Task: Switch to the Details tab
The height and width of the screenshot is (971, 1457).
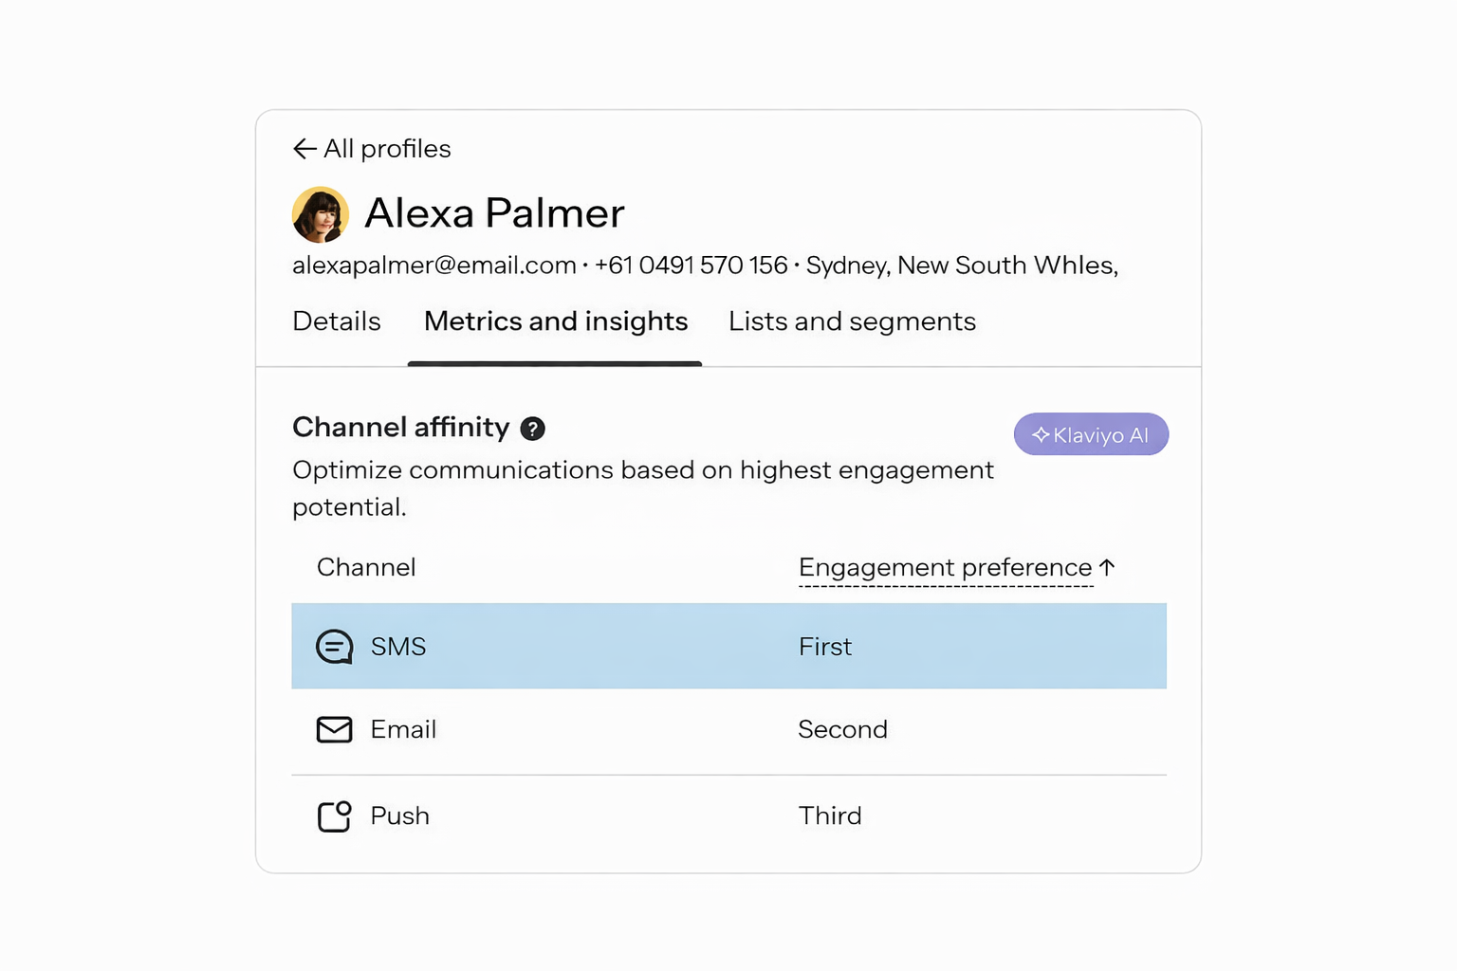Action: 337,321
